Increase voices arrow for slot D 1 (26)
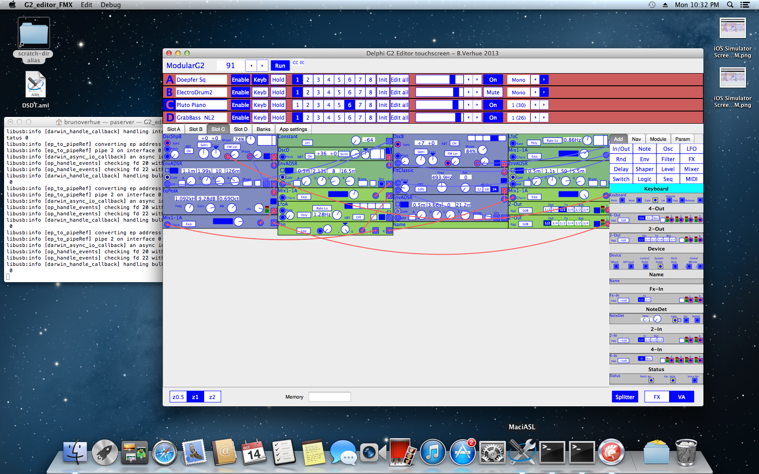This screenshot has width=759, height=474. coord(544,117)
